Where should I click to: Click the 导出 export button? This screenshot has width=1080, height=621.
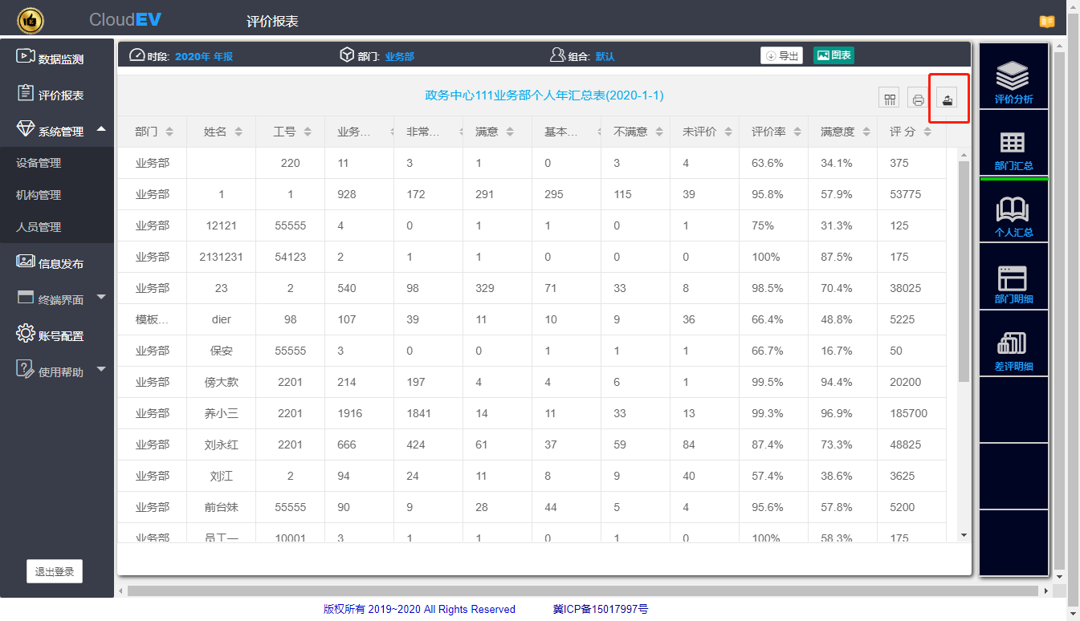click(x=781, y=55)
